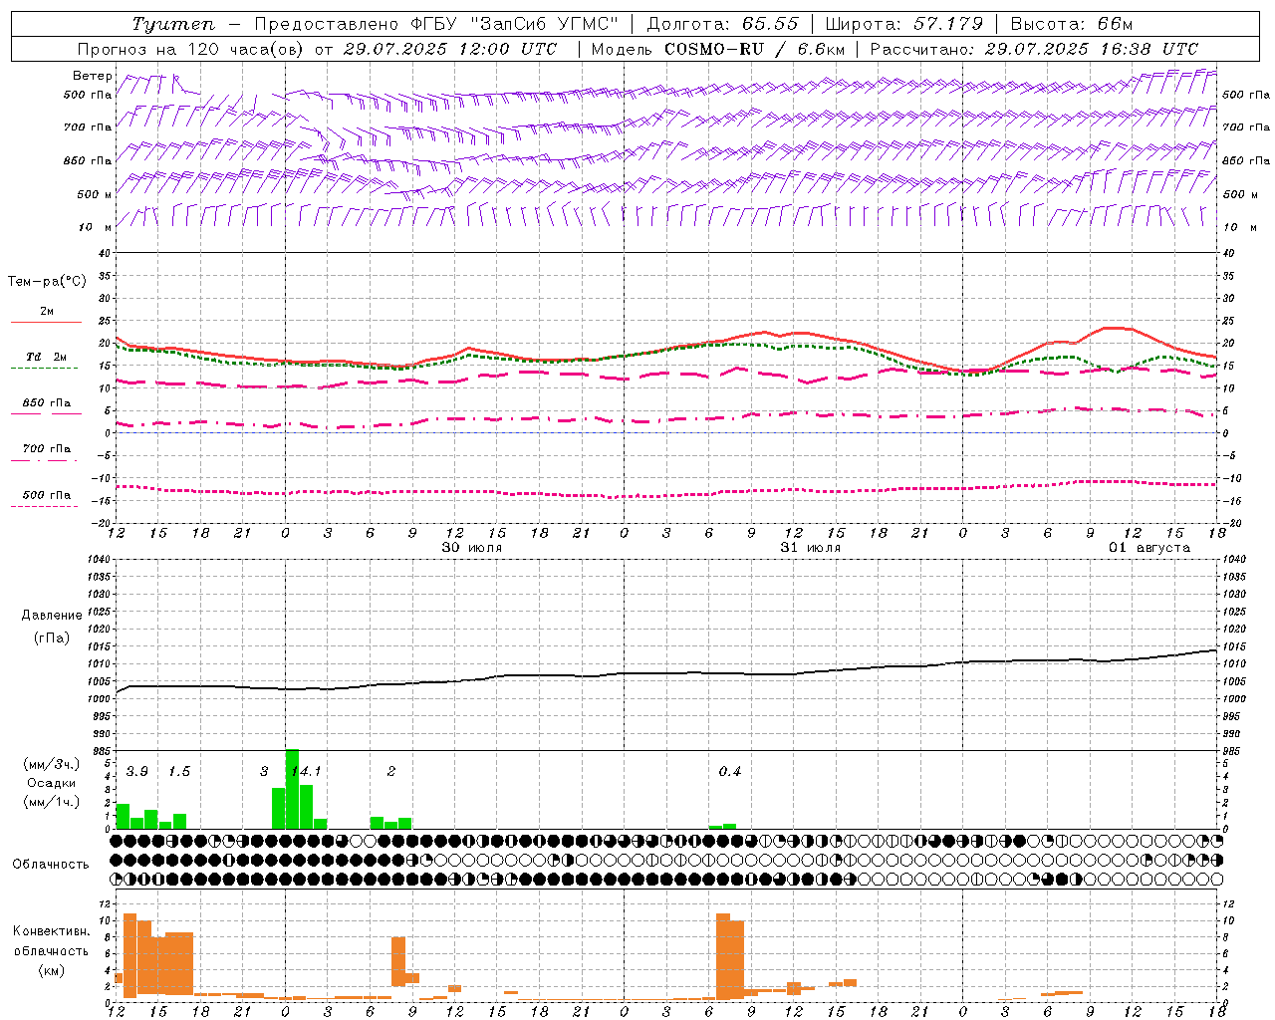Click the tallest green precipitation bar

[292, 789]
